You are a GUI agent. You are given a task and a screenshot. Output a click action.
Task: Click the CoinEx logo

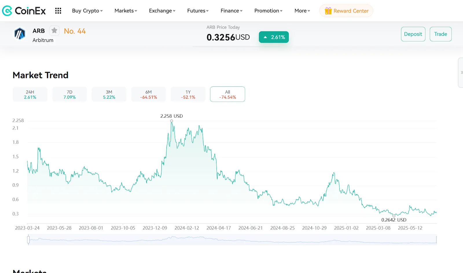[24, 11]
